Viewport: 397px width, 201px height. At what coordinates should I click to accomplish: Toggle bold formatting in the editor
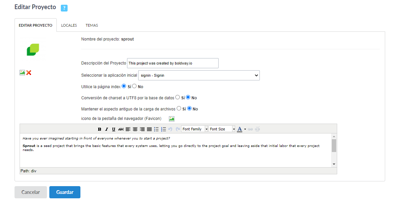[x=99, y=129]
